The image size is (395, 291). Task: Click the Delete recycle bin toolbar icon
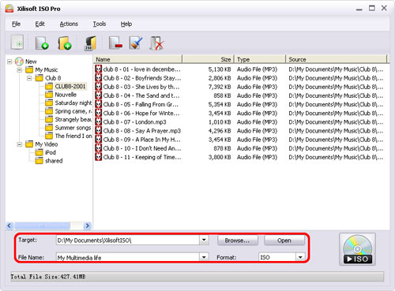click(157, 43)
